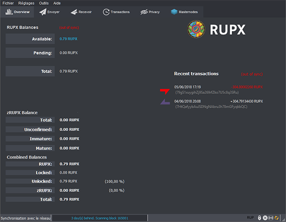Click the wallet lock icon in status bar
Image resolution: width=286 pixels, height=222 pixels.
[259, 218]
